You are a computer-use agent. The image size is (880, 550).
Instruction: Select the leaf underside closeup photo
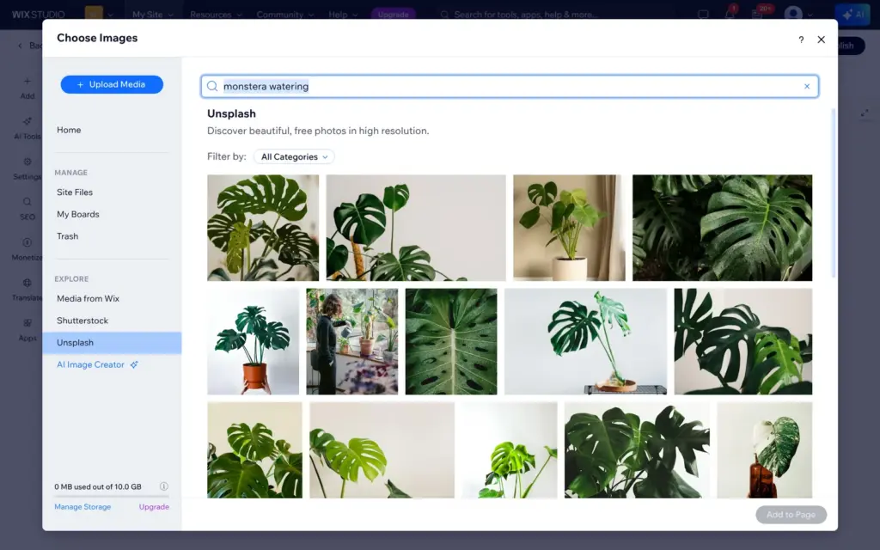[x=451, y=341]
